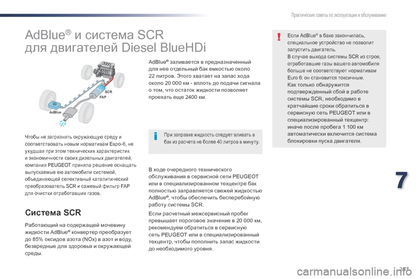Click line 'При заправке жидкость следует вливать в'
Viewport: 419px width, 279px height.
(x=209, y=135)
